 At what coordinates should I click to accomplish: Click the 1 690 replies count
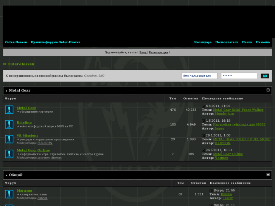pyautogui.click(x=191, y=139)
